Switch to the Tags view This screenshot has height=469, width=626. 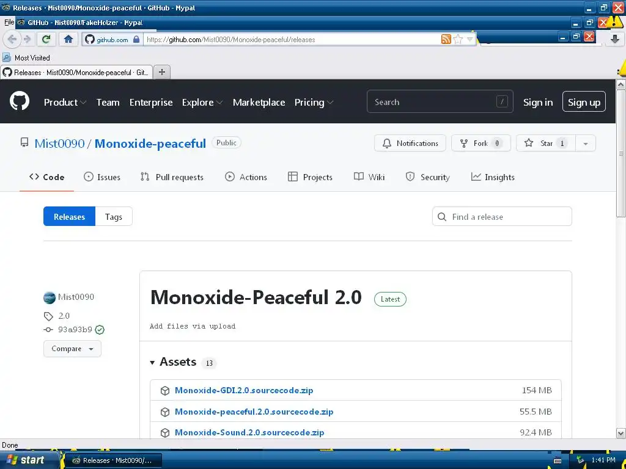pyautogui.click(x=113, y=217)
